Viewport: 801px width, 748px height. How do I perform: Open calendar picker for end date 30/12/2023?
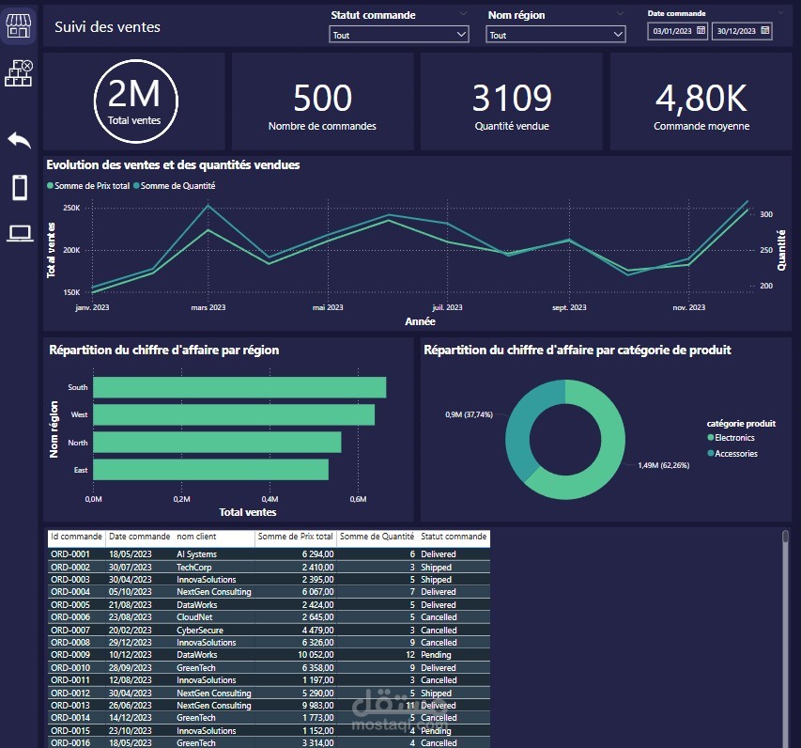764,31
